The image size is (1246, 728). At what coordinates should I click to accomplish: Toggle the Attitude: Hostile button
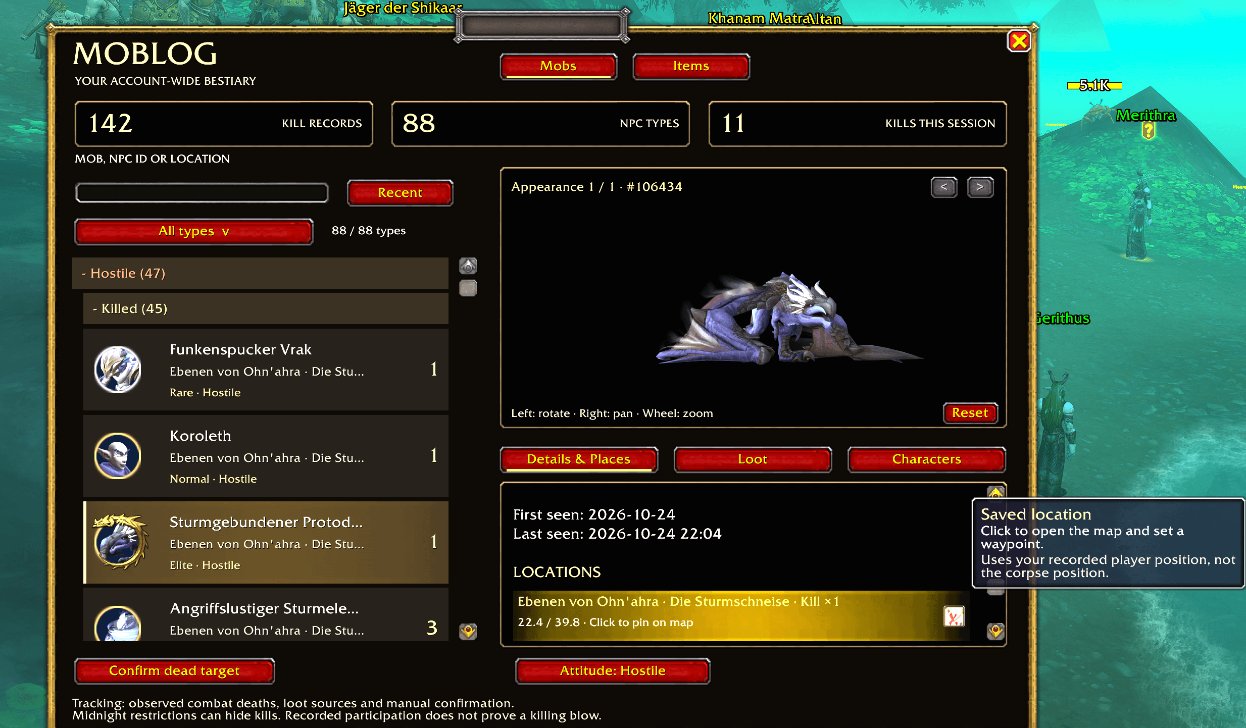(x=613, y=671)
